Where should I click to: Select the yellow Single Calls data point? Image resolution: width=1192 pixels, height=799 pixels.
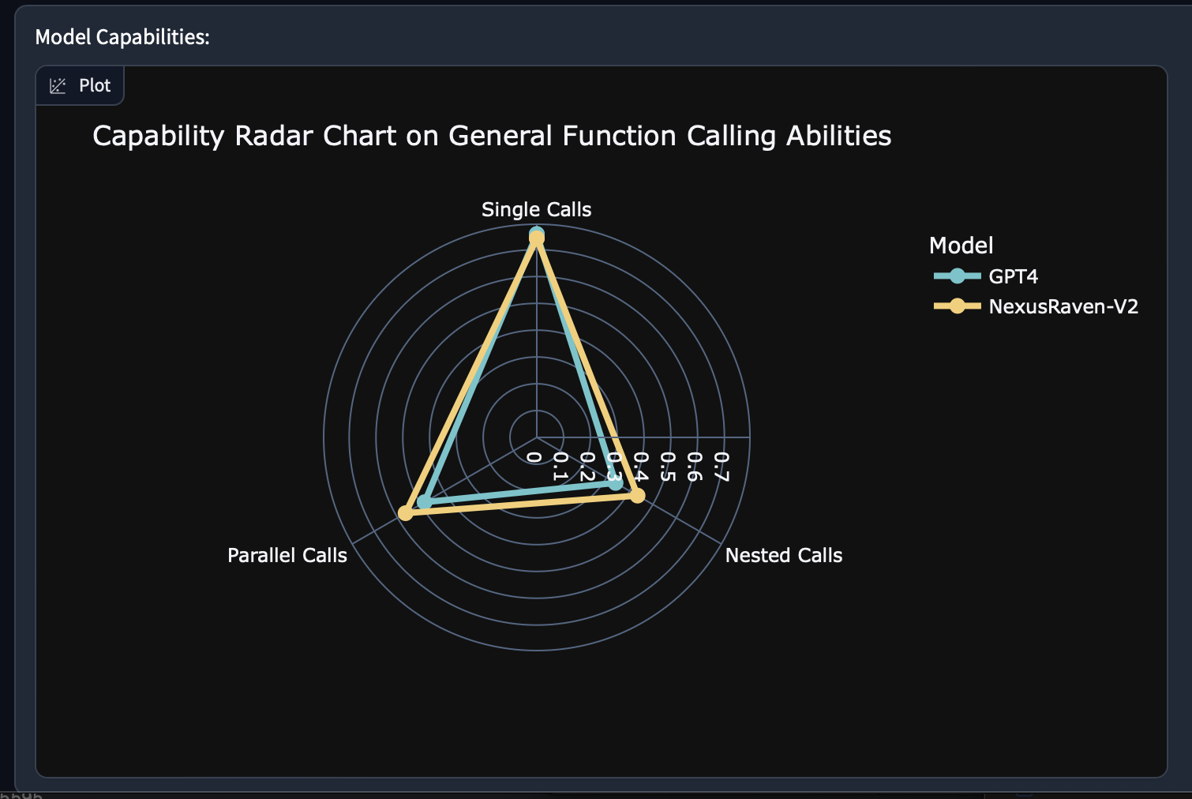tap(537, 238)
